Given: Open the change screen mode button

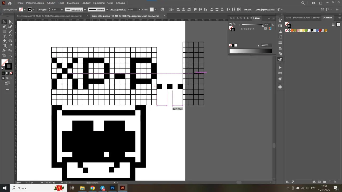Looking at the screenshot, I should [7, 83].
